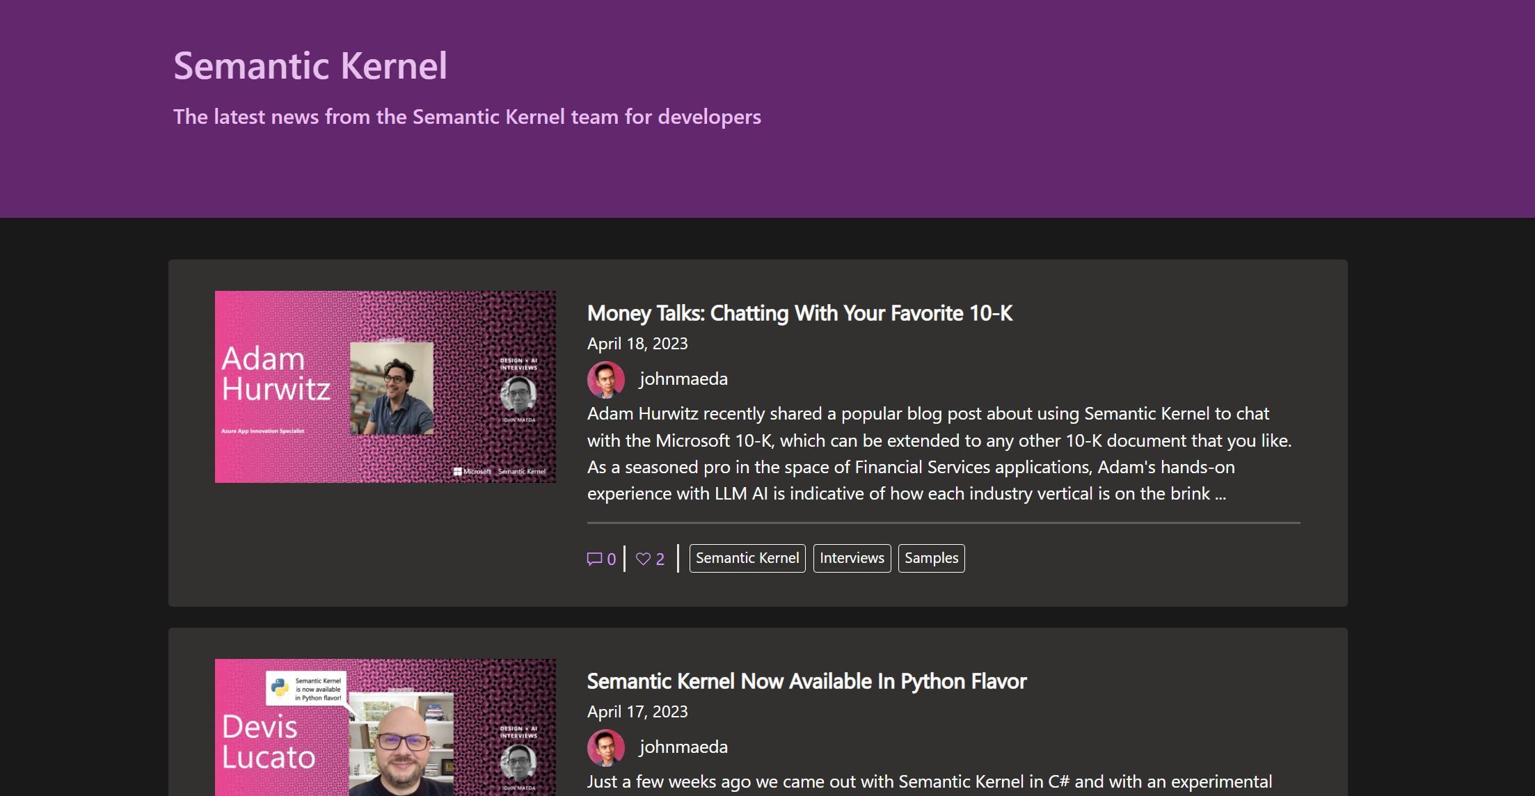This screenshot has width=1535, height=796.
Task: Click the April 18, 2023 post date
Action: point(637,344)
